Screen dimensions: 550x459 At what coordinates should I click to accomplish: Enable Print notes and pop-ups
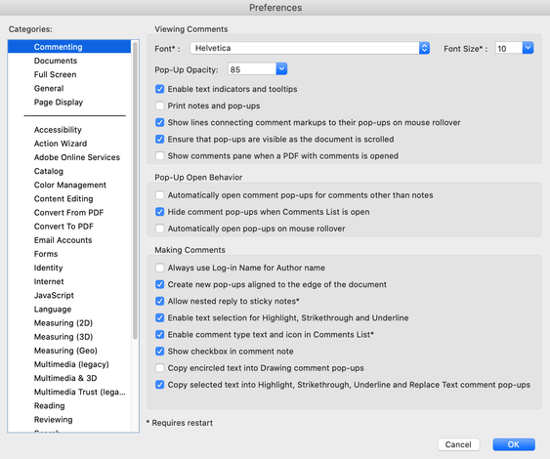(x=159, y=105)
